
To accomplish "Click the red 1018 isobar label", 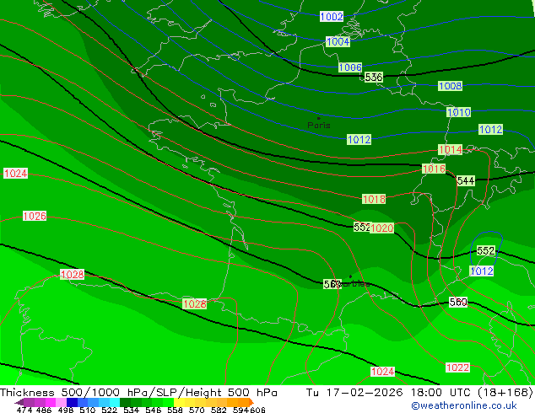I will tap(374, 199).
